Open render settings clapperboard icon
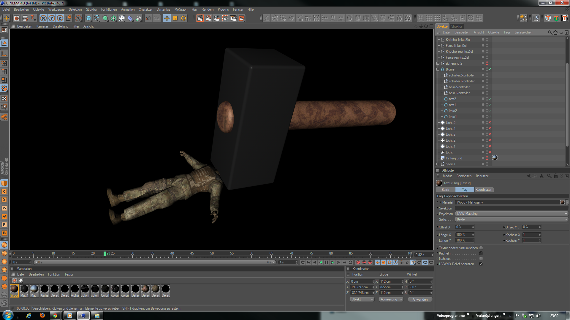Image resolution: width=570 pixels, height=320 pixels. (233, 18)
